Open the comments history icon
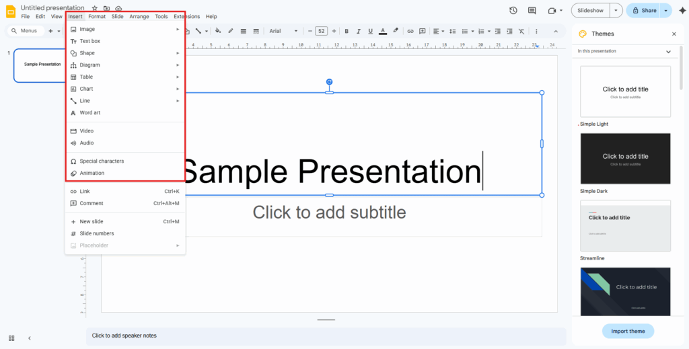This screenshot has width=689, height=349. [532, 11]
